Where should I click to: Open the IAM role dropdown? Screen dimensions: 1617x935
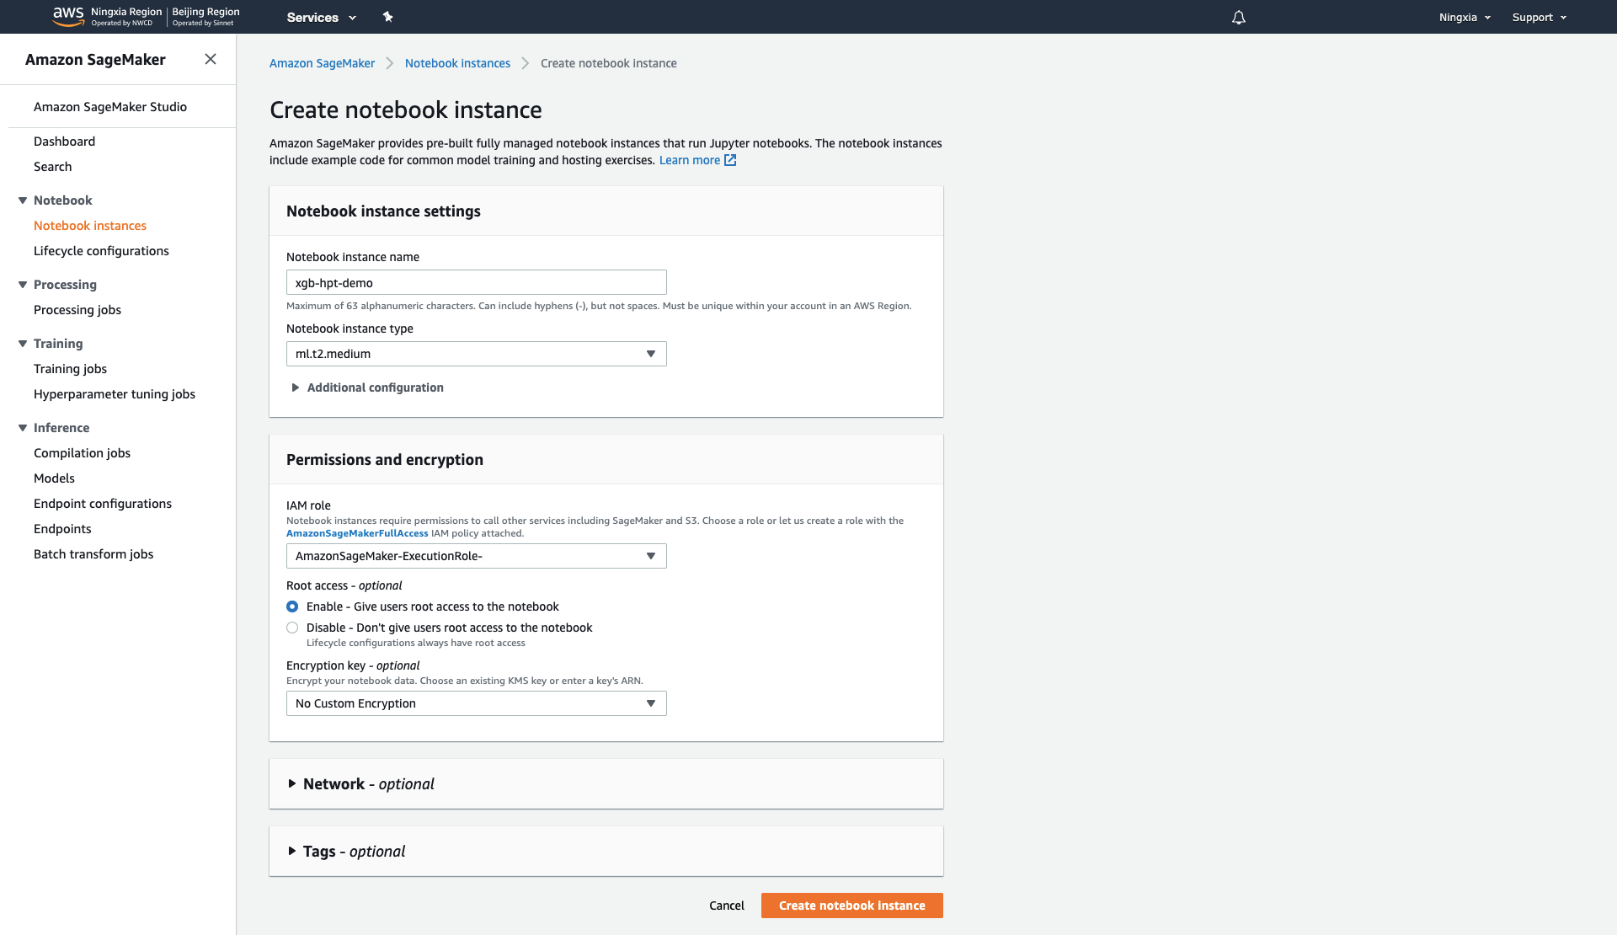pos(477,556)
